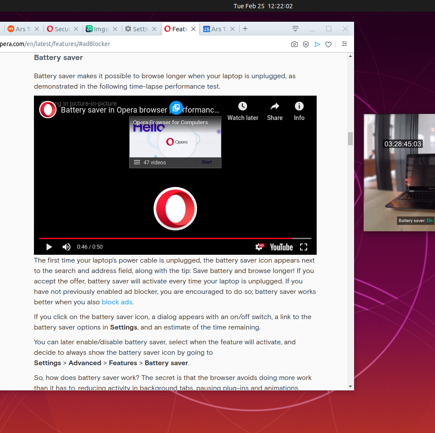Open the video Share icon

[x=274, y=106]
